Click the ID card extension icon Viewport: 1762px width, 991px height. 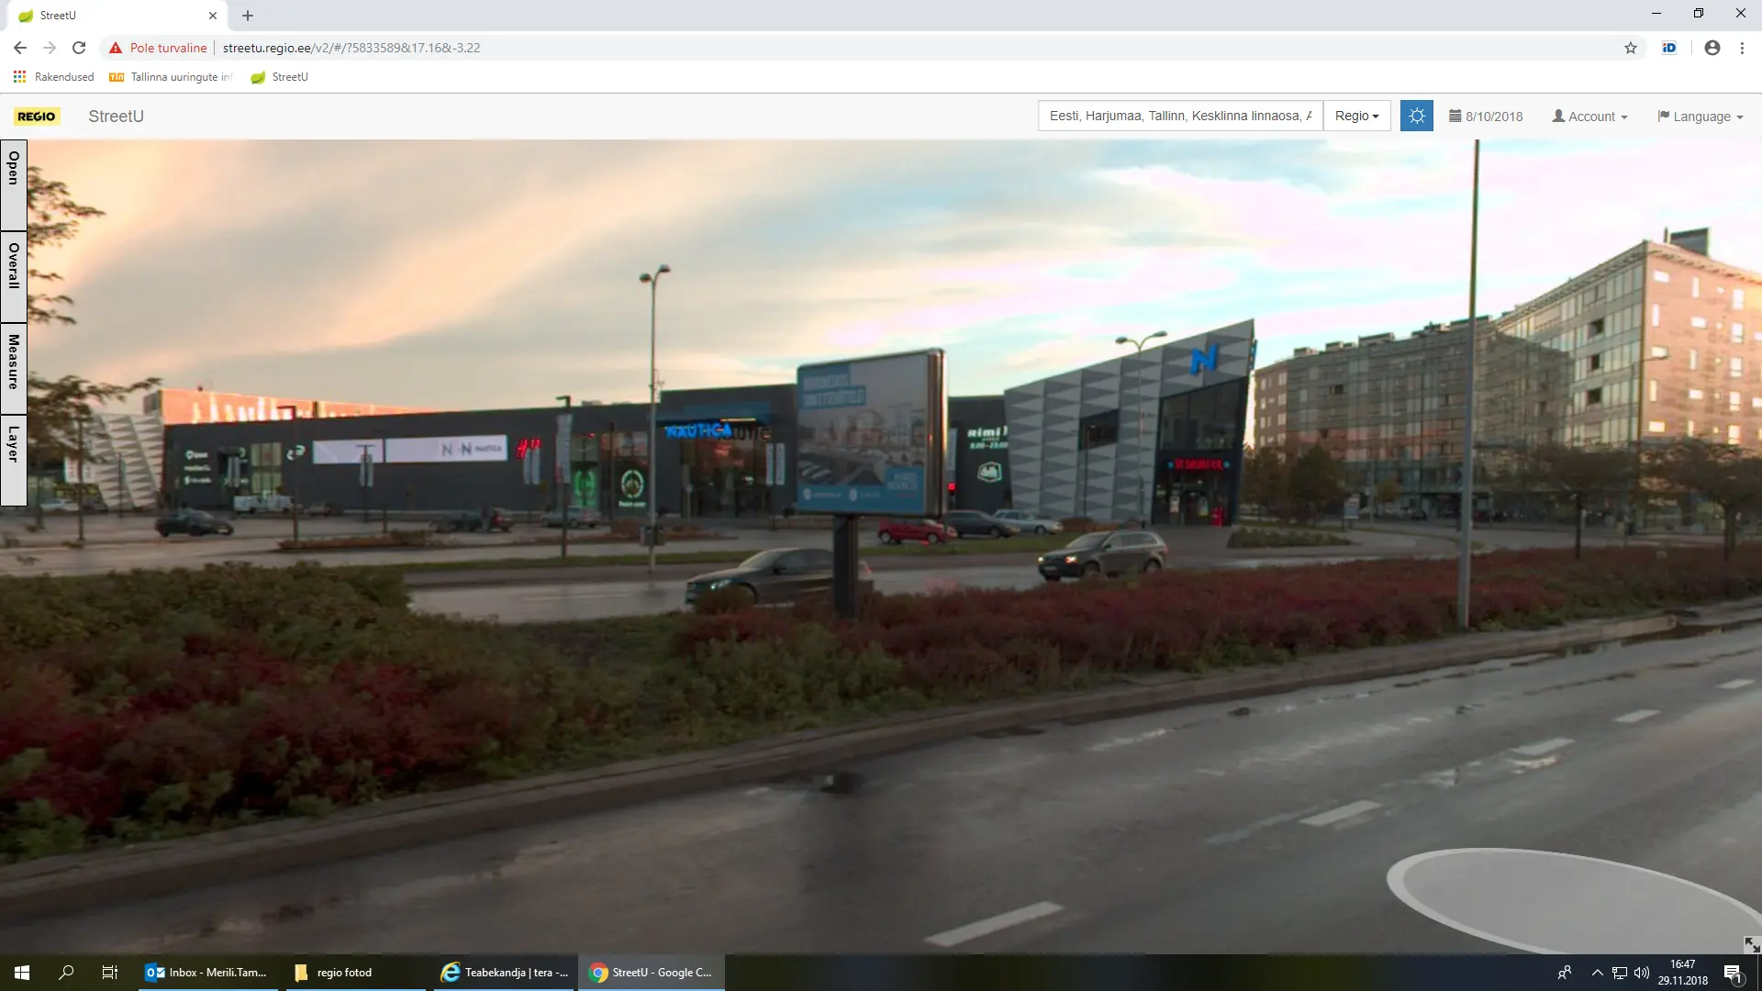pyautogui.click(x=1669, y=48)
